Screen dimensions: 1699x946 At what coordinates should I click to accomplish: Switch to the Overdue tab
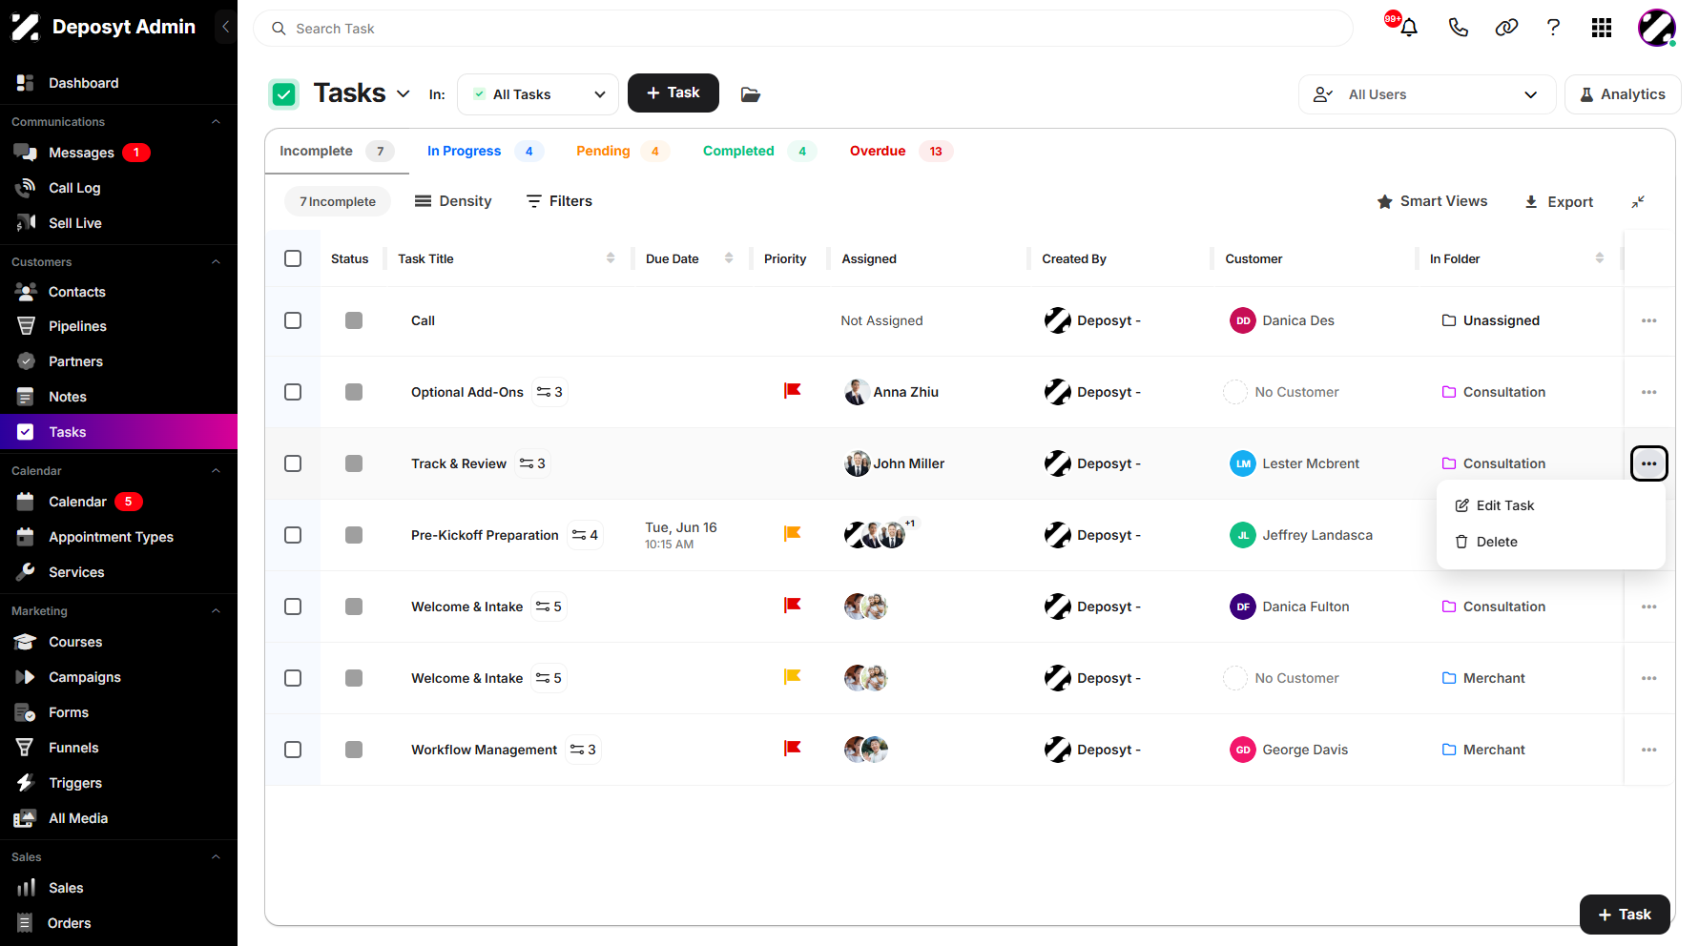click(901, 151)
